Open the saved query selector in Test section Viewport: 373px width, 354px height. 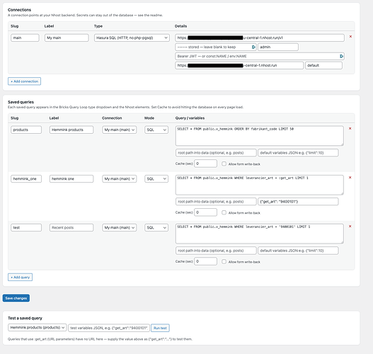pyautogui.click(x=38, y=328)
